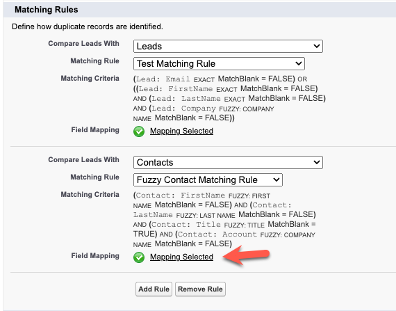Viewport: 396px width, 311px height.
Task: Click the Matching Criteria label for Contacts rule
Action: click(90, 194)
